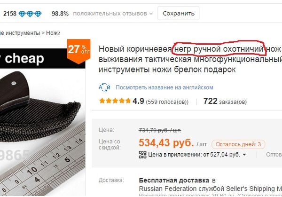
Task: Click the product title text
Action: pos(190,59)
